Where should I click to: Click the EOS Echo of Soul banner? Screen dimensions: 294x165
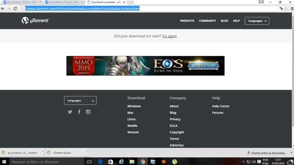click(x=145, y=66)
